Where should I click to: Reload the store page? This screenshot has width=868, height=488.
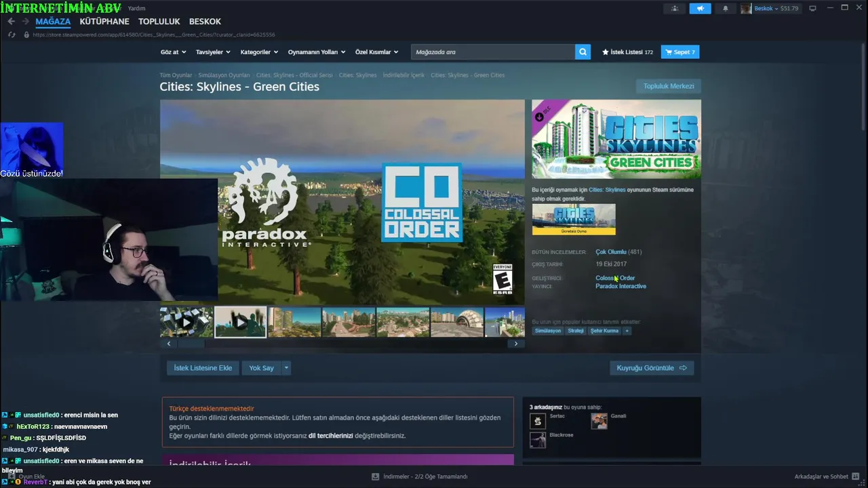12,35
